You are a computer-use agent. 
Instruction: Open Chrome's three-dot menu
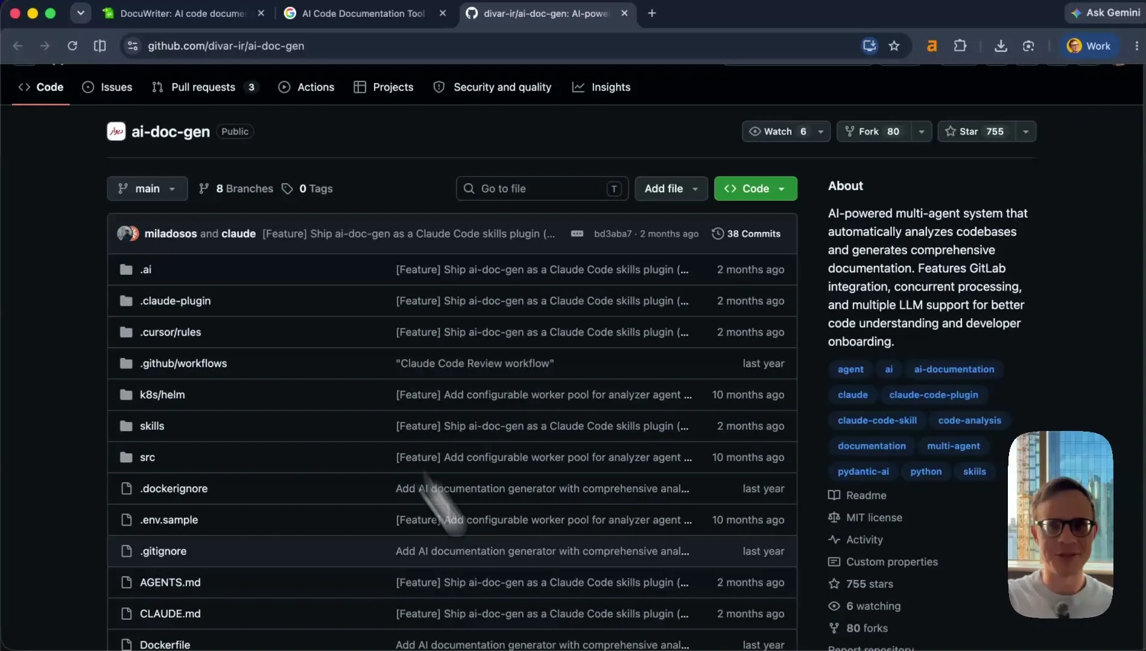point(1136,46)
